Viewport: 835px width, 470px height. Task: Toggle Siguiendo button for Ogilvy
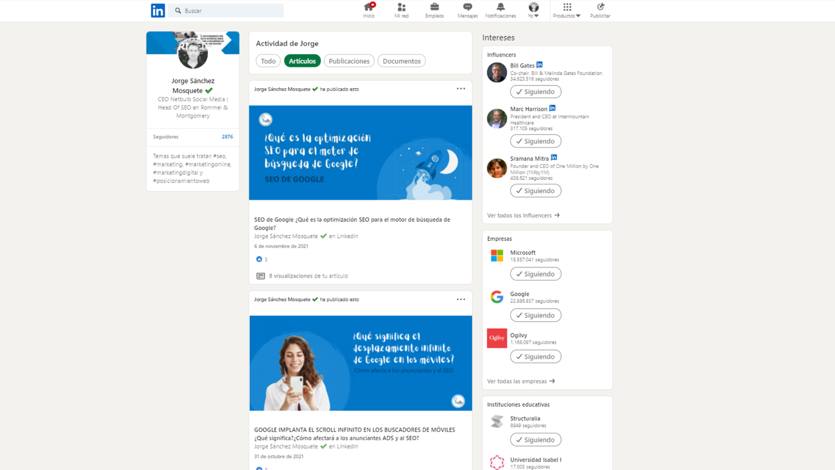pyautogui.click(x=535, y=357)
